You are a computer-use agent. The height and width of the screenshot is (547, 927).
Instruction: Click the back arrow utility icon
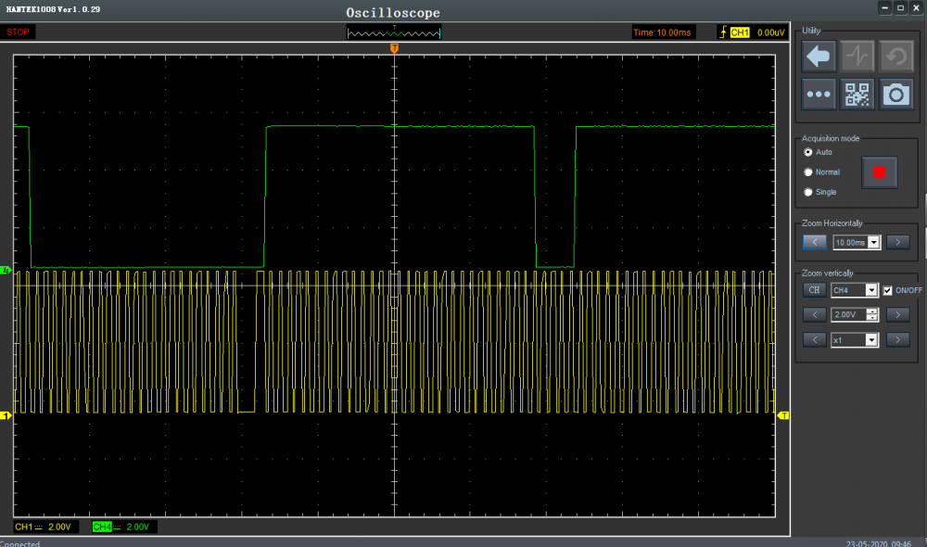click(819, 57)
